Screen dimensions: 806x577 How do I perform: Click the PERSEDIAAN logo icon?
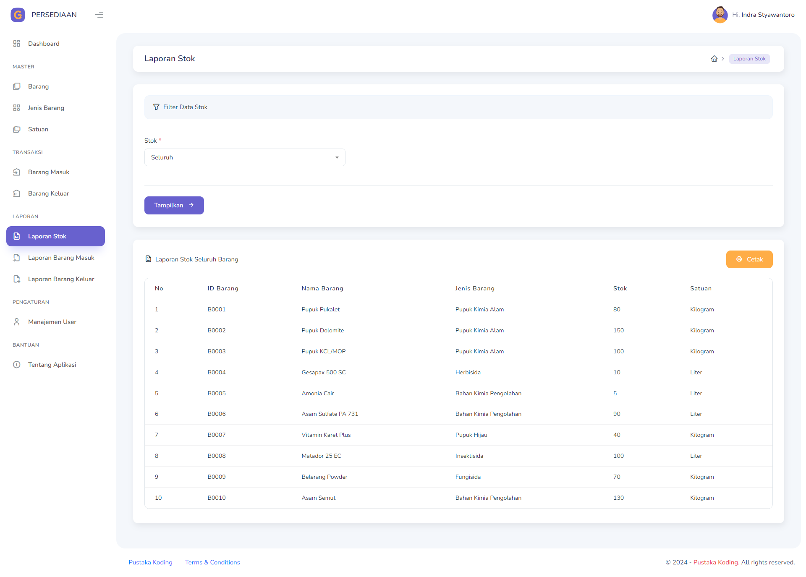(18, 15)
